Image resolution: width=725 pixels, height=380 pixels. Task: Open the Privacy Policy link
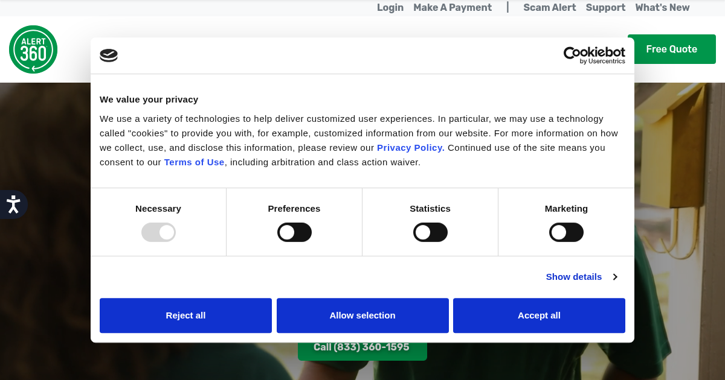click(411, 148)
